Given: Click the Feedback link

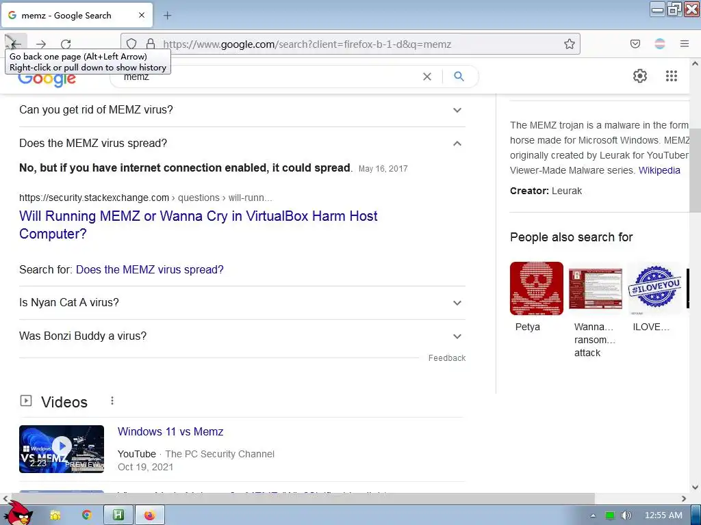Looking at the screenshot, I should pyautogui.click(x=446, y=358).
